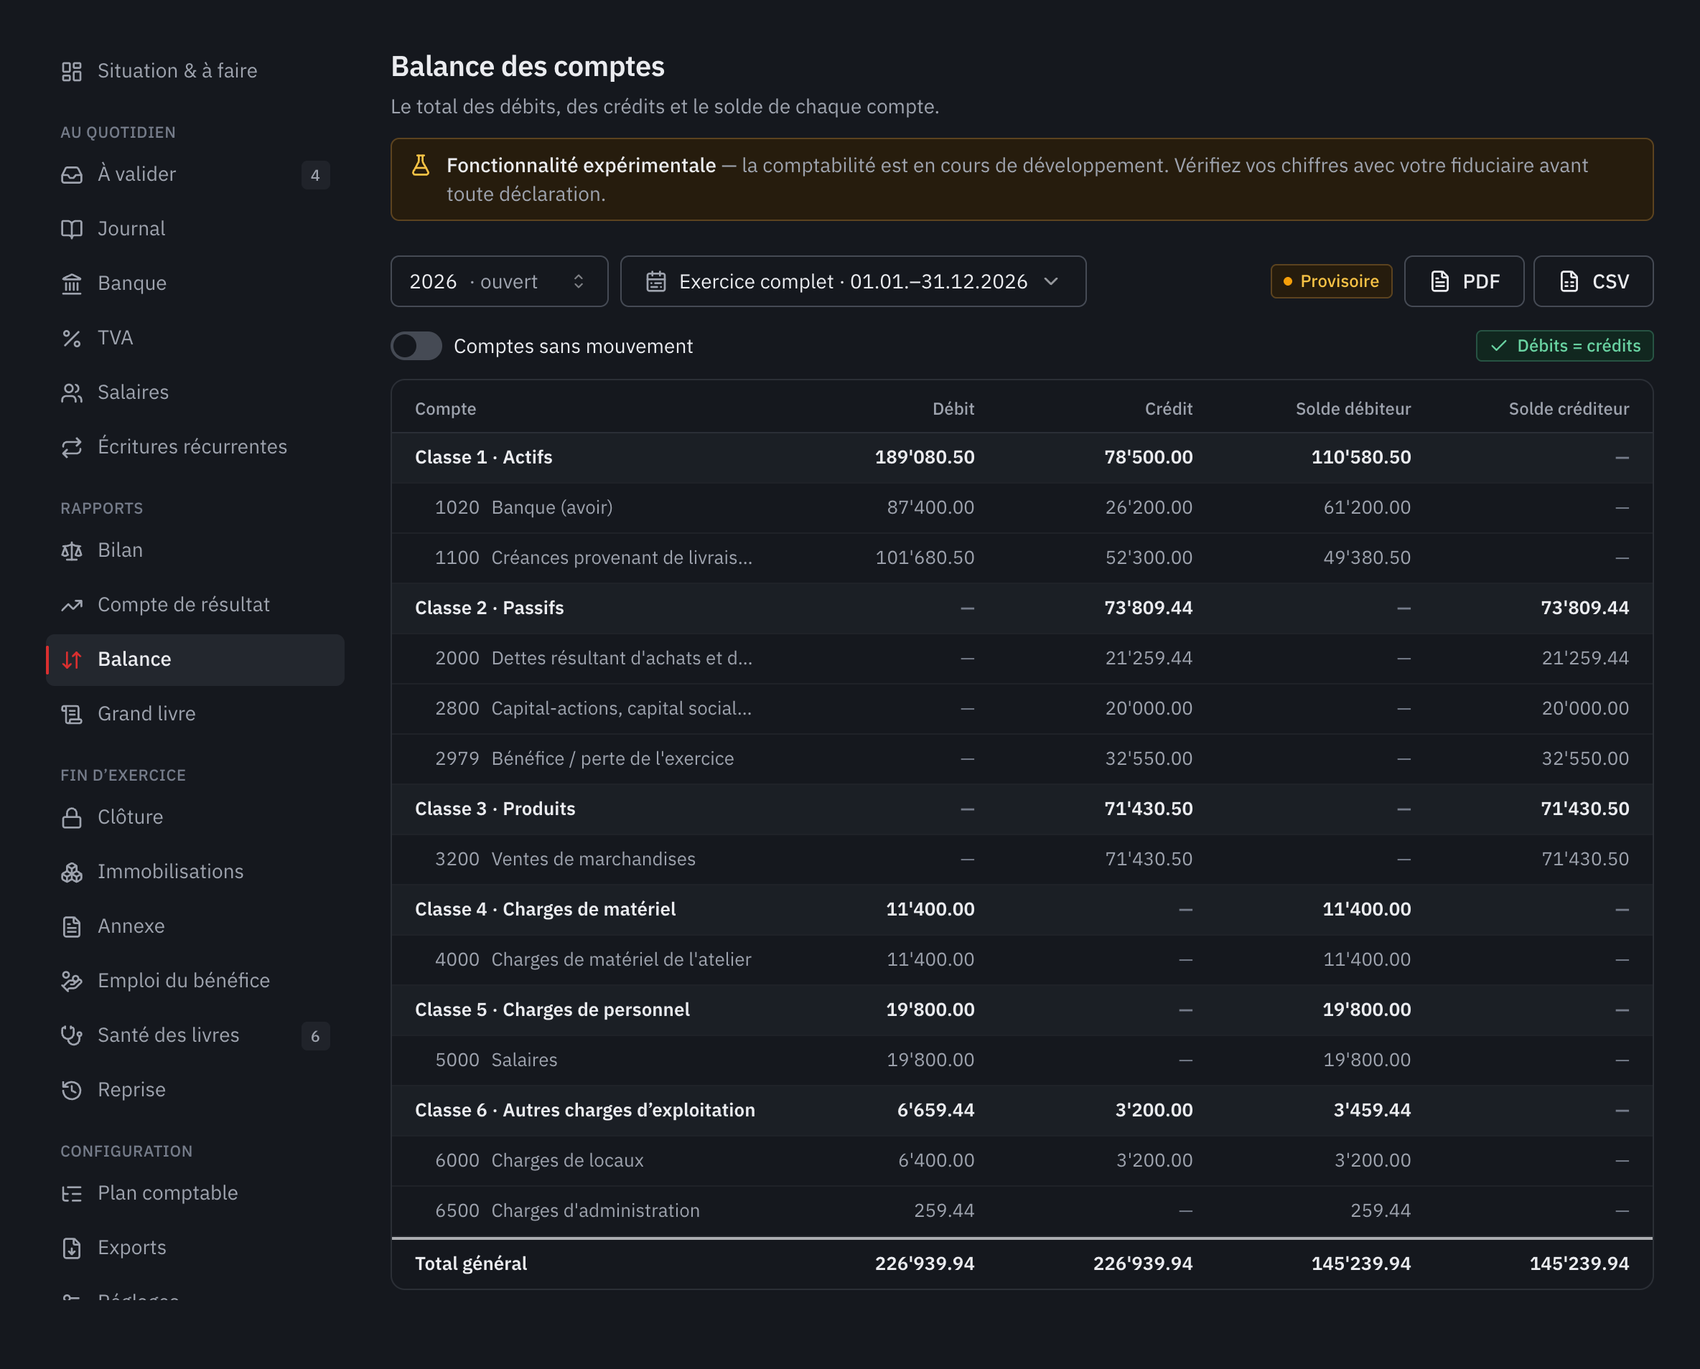This screenshot has height=1369, width=1700.
Task: Click the Santé des livres stethoscope icon
Action: [72, 1035]
